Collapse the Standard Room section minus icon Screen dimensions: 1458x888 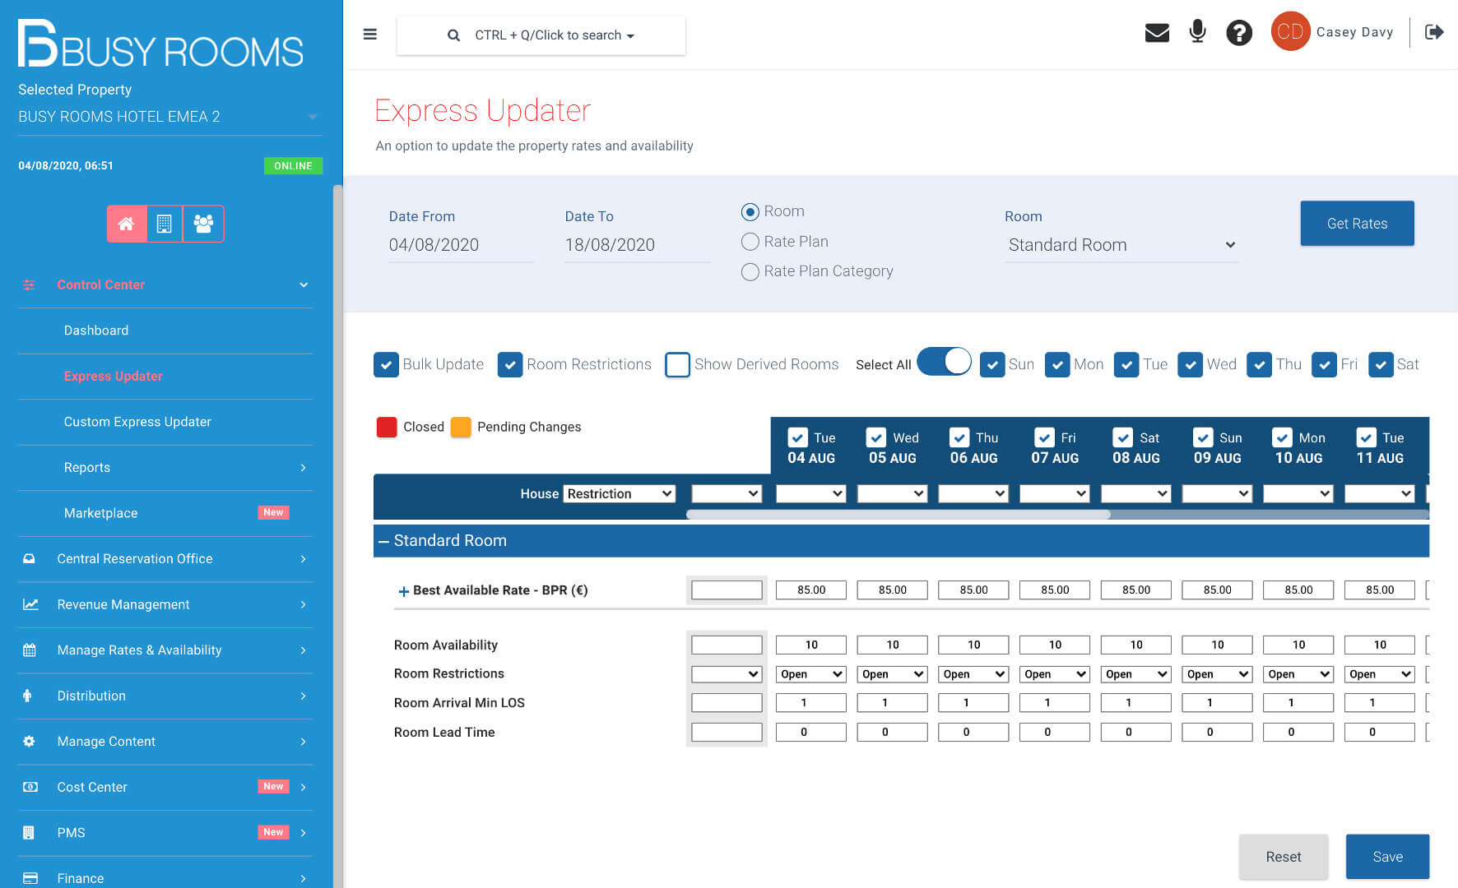coord(383,541)
